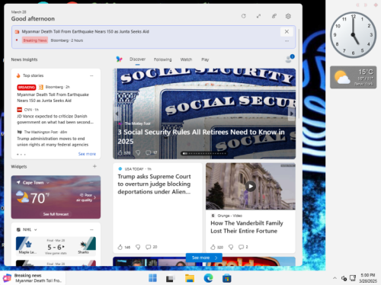Open Top stories more options menu
The width and height of the screenshot is (381, 285).
[91, 75]
